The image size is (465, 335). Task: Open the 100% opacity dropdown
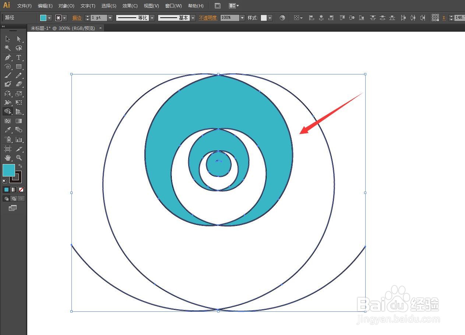pos(242,18)
